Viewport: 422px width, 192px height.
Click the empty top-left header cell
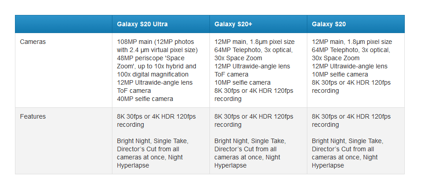tap(63, 24)
